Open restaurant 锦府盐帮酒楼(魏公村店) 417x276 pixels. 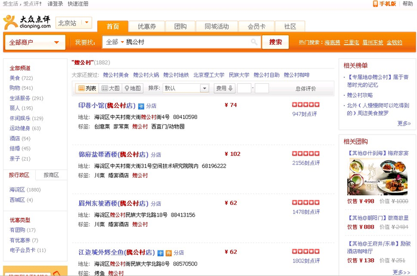point(113,154)
